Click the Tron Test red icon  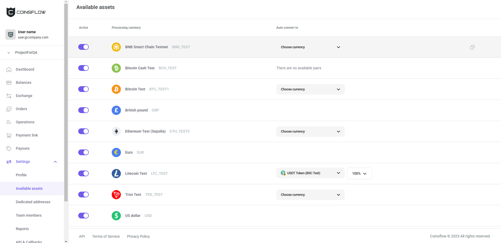[x=116, y=195]
